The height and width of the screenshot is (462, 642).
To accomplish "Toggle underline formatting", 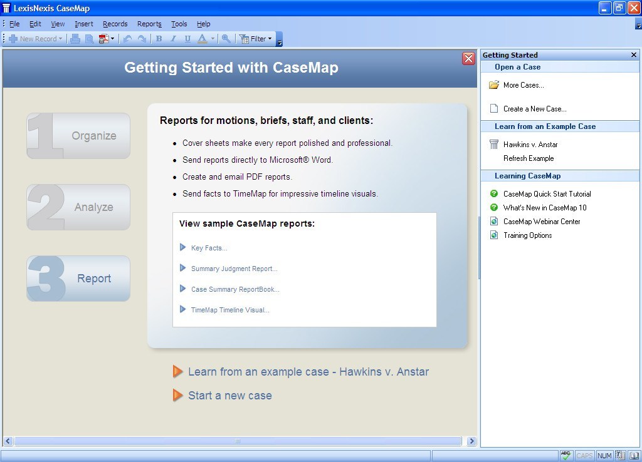I will 187,38.
